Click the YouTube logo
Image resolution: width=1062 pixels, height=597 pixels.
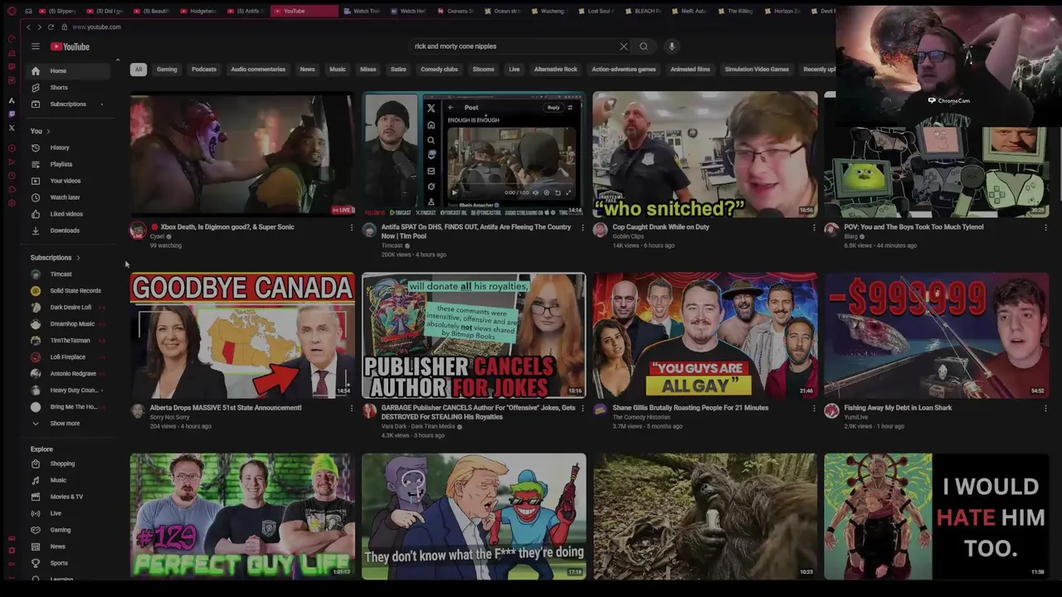coord(71,46)
